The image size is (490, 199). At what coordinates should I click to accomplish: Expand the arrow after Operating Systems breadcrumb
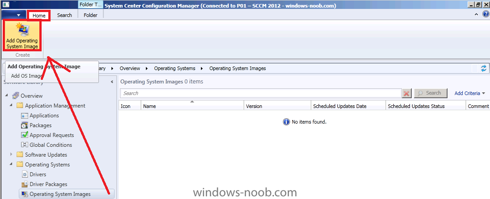coord(202,68)
